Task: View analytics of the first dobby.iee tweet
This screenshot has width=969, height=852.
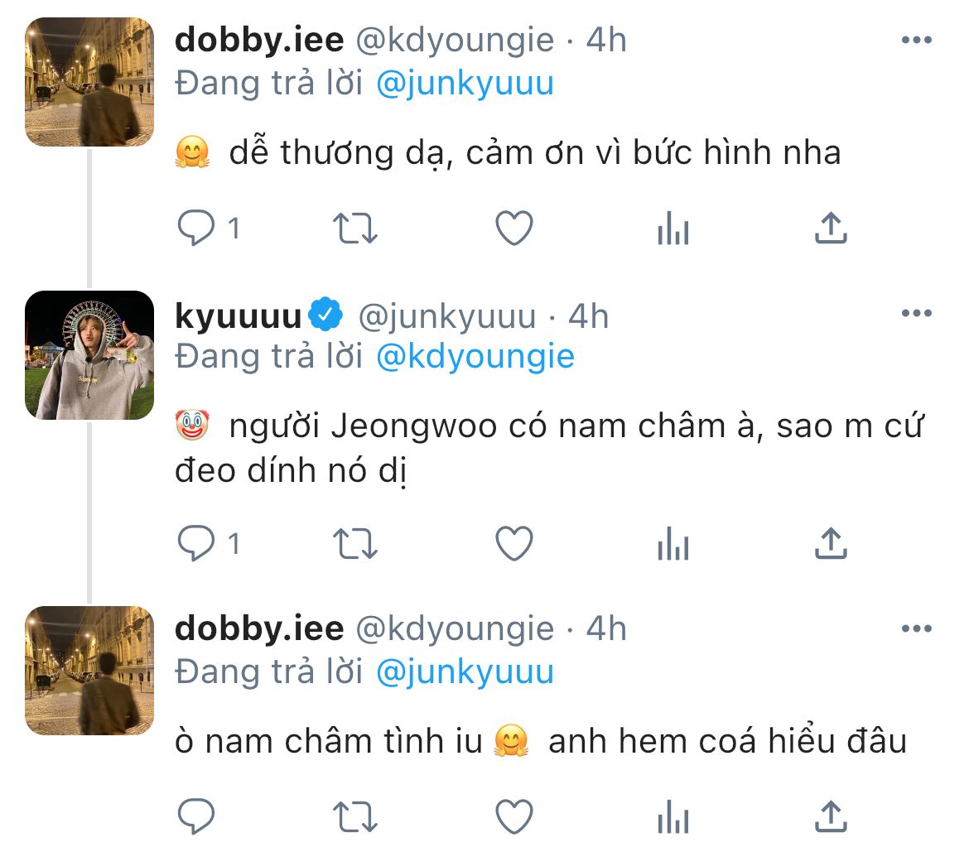Action: click(673, 228)
